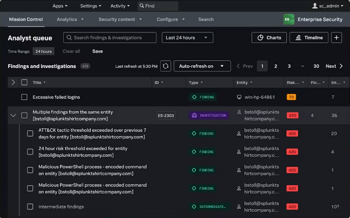Click the Excessive failed logins title
Screen dimensions: 350x218
[56, 97]
